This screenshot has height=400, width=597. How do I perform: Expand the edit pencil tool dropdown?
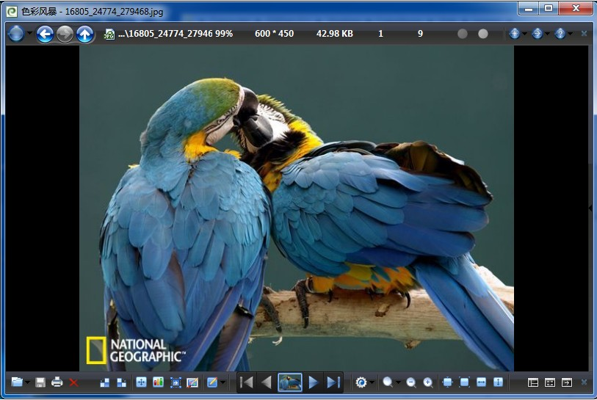tap(222, 382)
